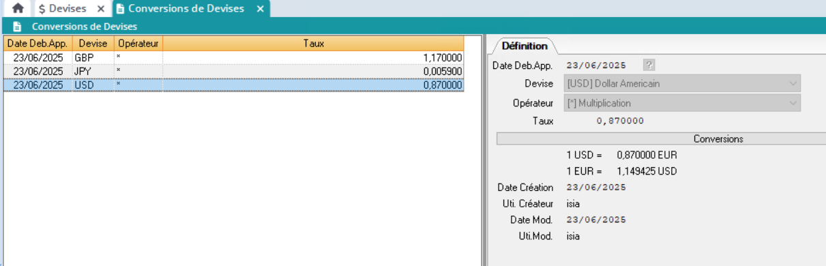Click the operator cell in the GBP row
This screenshot has height=266, width=826.
[138, 57]
